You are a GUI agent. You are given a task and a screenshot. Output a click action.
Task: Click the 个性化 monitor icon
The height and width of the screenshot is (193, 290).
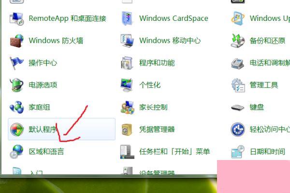(127, 85)
